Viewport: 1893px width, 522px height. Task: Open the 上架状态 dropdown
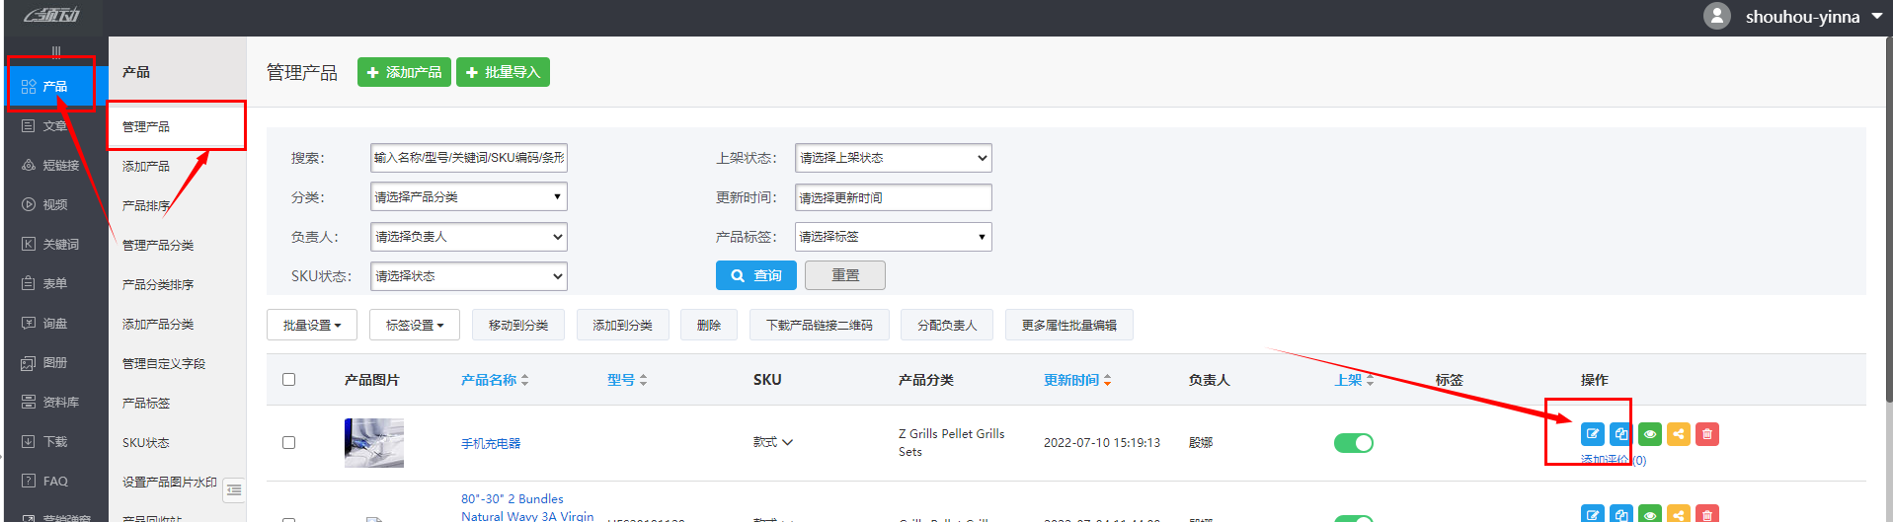[893, 158]
